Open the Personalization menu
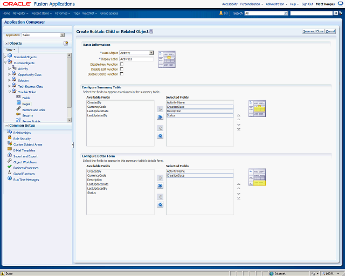Screen dimensions: 345x276 click(x=251, y=4)
